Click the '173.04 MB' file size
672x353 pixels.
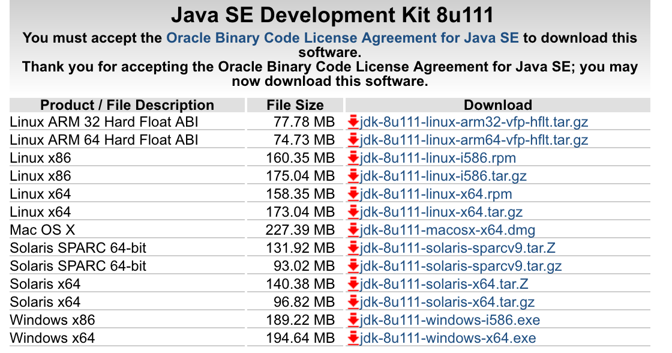tap(301, 213)
